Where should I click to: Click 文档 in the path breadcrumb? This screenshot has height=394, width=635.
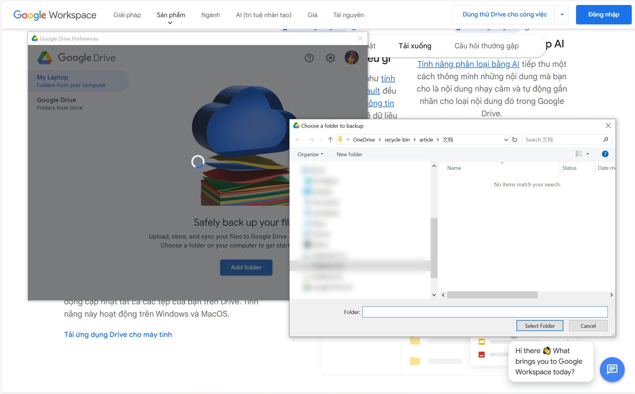(x=448, y=139)
